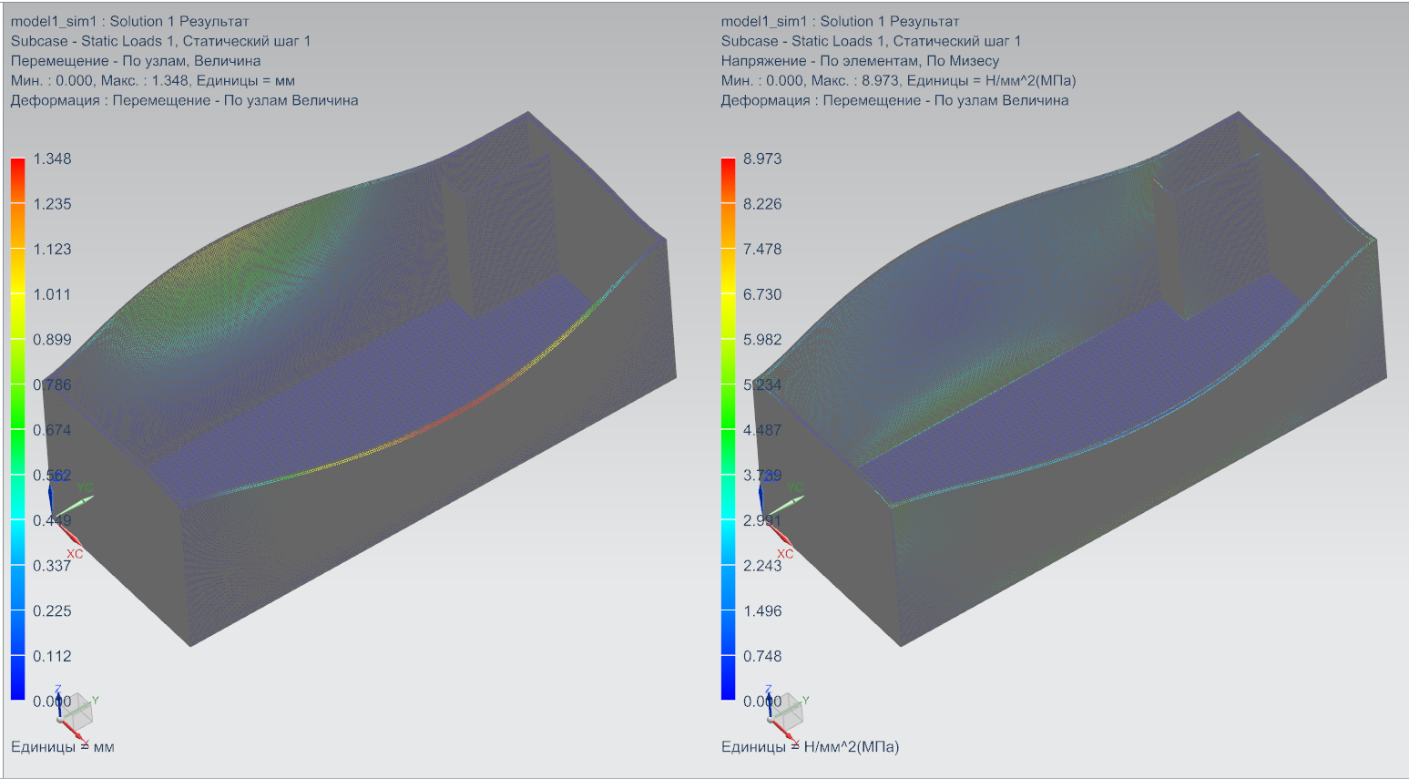The height and width of the screenshot is (779, 1409).
Task: Click the 'Напряжение - По элементам, По Мизесу' header line
Action: click(860, 61)
